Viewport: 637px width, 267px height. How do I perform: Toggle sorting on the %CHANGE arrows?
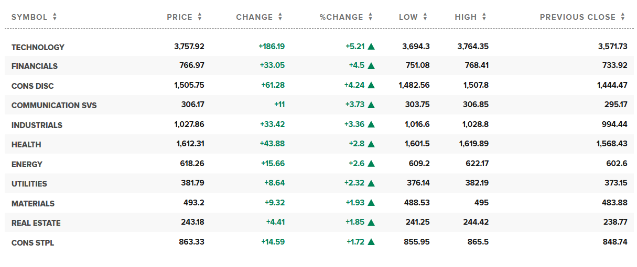click(370, 17)
